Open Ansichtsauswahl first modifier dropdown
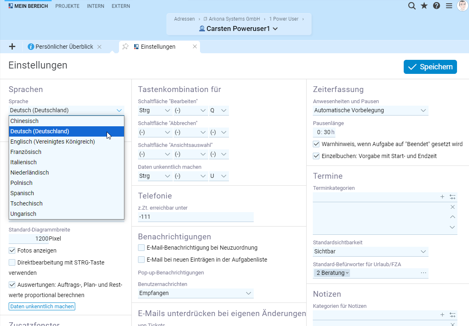The height and width of the screenshot is (326, 469). (x=155, y=154)
